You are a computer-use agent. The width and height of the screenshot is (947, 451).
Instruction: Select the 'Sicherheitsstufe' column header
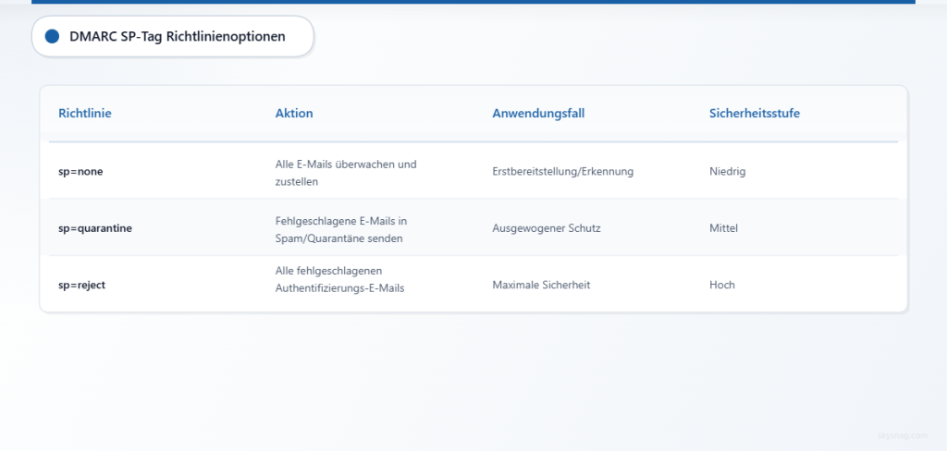(x=755, y=113)
